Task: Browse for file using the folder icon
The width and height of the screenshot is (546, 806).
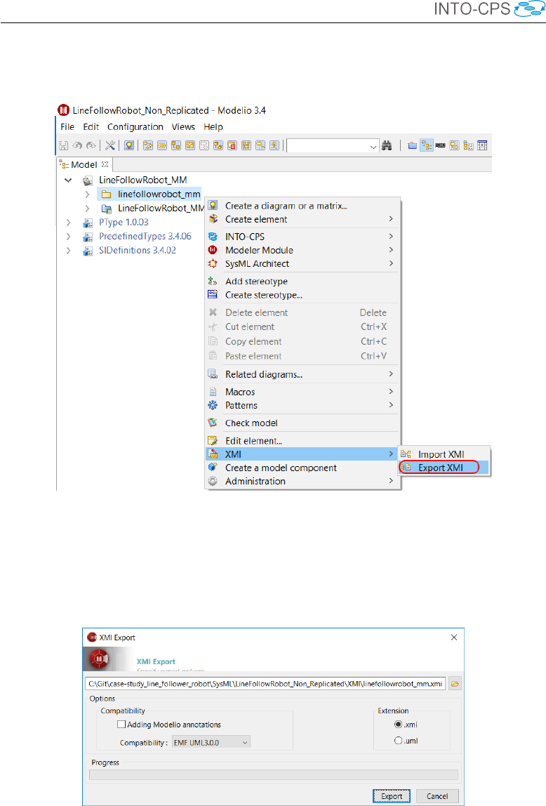Action: point(455,684)
